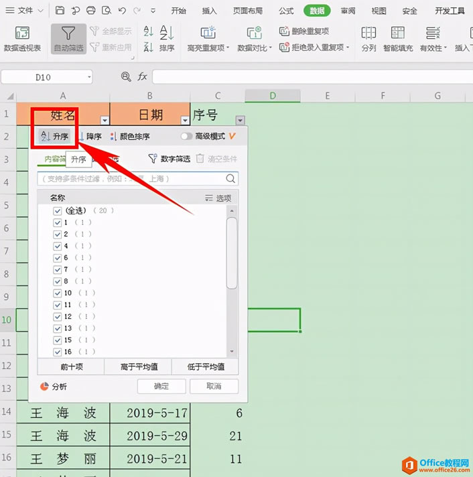The height and width of the screenshot is (477, 473).
Task: Click the Print icon in quick toolbar
Action: click(91, 11)
